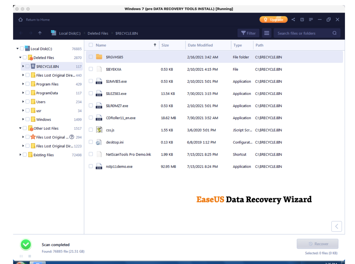Click the share icon in top bar
The height and width of the screenshot is (264, 355).
point(293,20)
